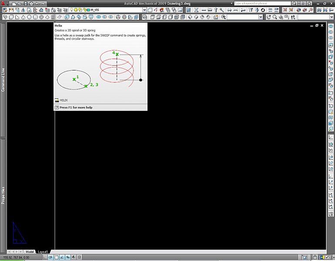Select the Polysolid modeling tool
Screen dimensions: 335x261
[5, 17]
